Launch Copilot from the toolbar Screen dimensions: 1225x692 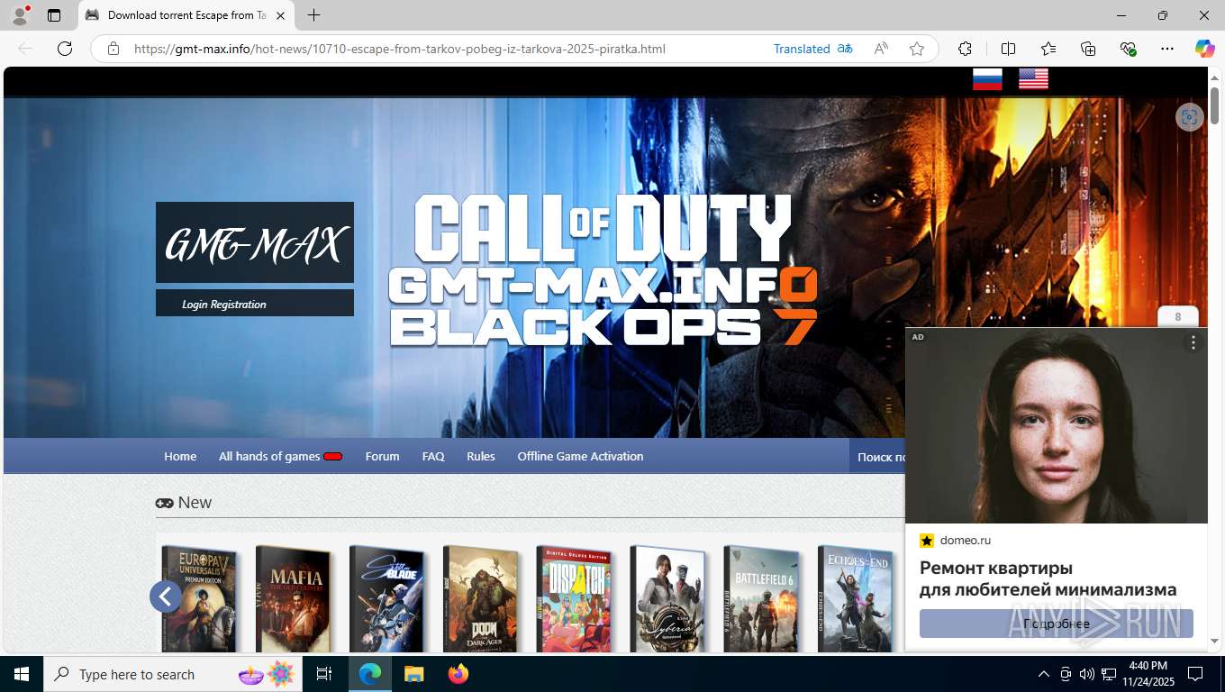[1205, 49]
